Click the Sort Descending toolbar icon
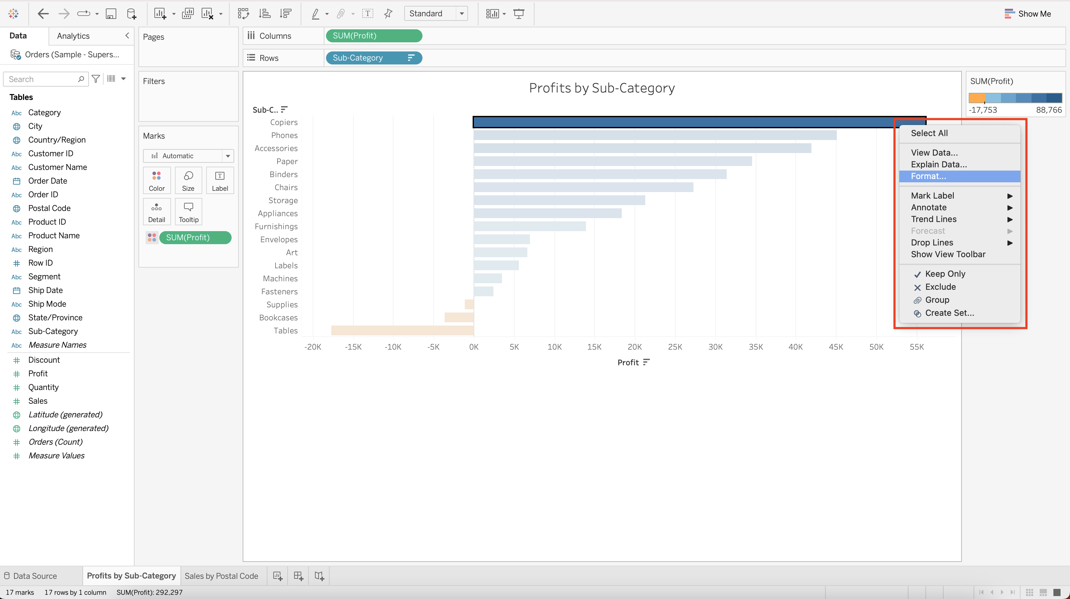Image resolution: width=1070 pixels, height=599 pixels. tap(286, 13)
